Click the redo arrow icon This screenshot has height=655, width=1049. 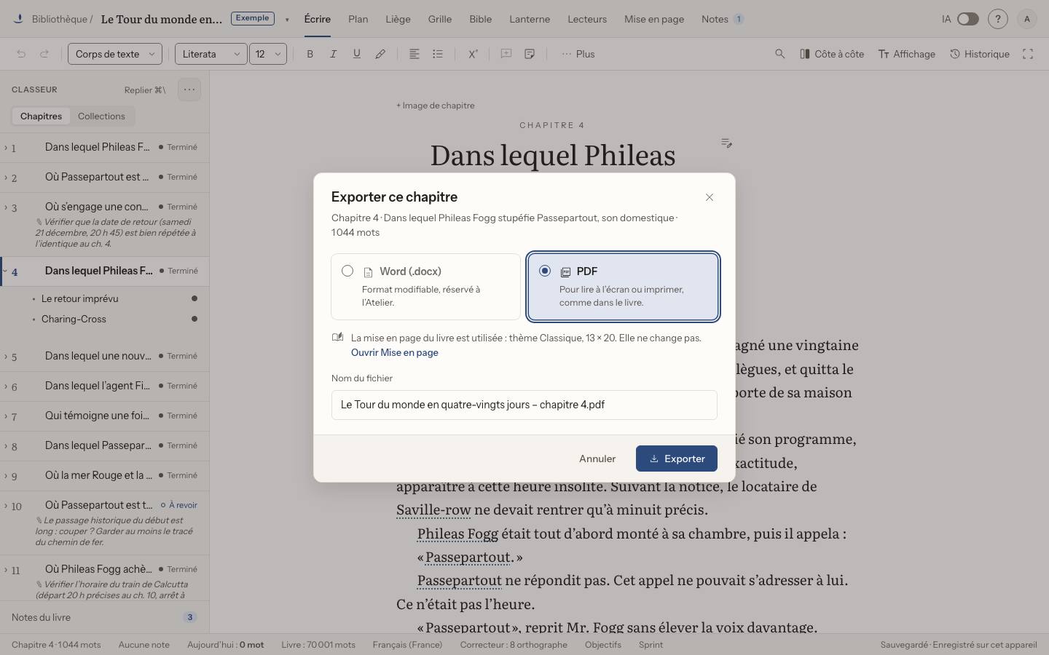pyautogui.click(x=44, y=54)
